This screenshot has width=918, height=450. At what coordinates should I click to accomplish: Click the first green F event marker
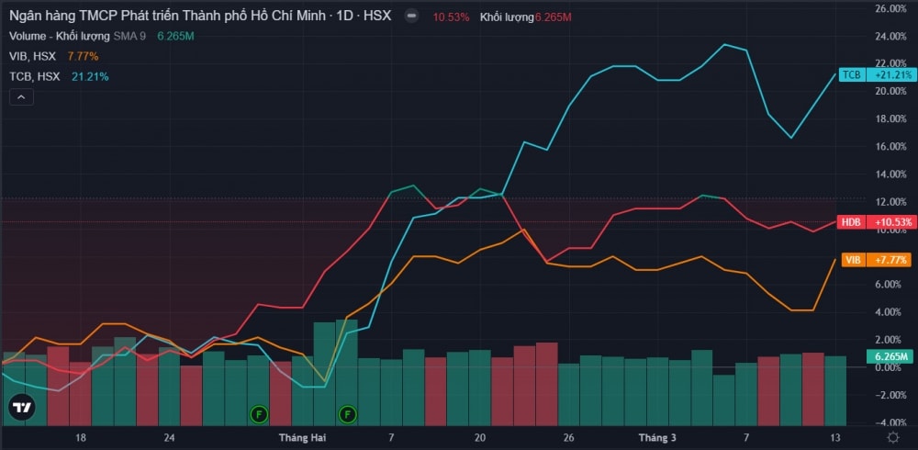(x=259, y=415)
